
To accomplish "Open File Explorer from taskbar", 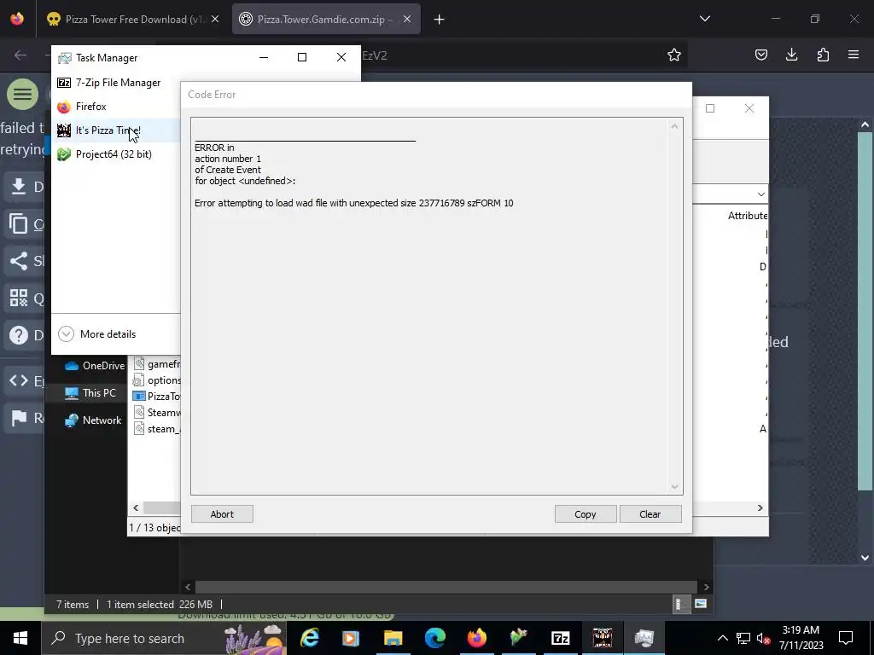I will coord(393,638).
